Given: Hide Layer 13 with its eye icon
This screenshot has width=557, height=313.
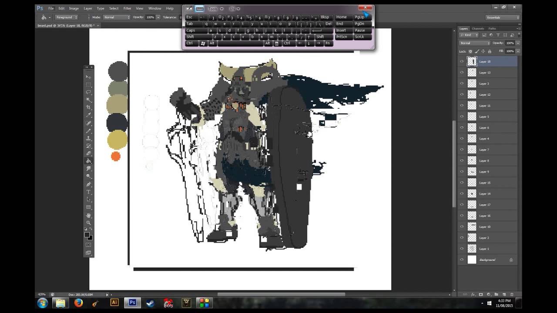Looking at the screenshot, I should coord(462,73).
